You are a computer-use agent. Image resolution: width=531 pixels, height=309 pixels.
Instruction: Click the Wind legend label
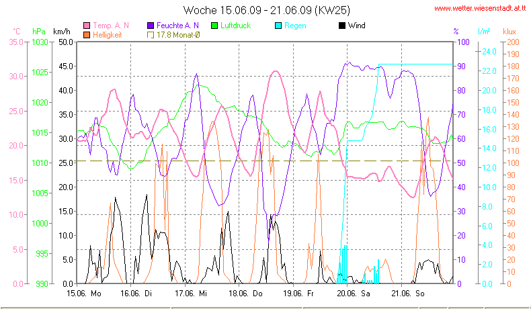coord(357,26)
